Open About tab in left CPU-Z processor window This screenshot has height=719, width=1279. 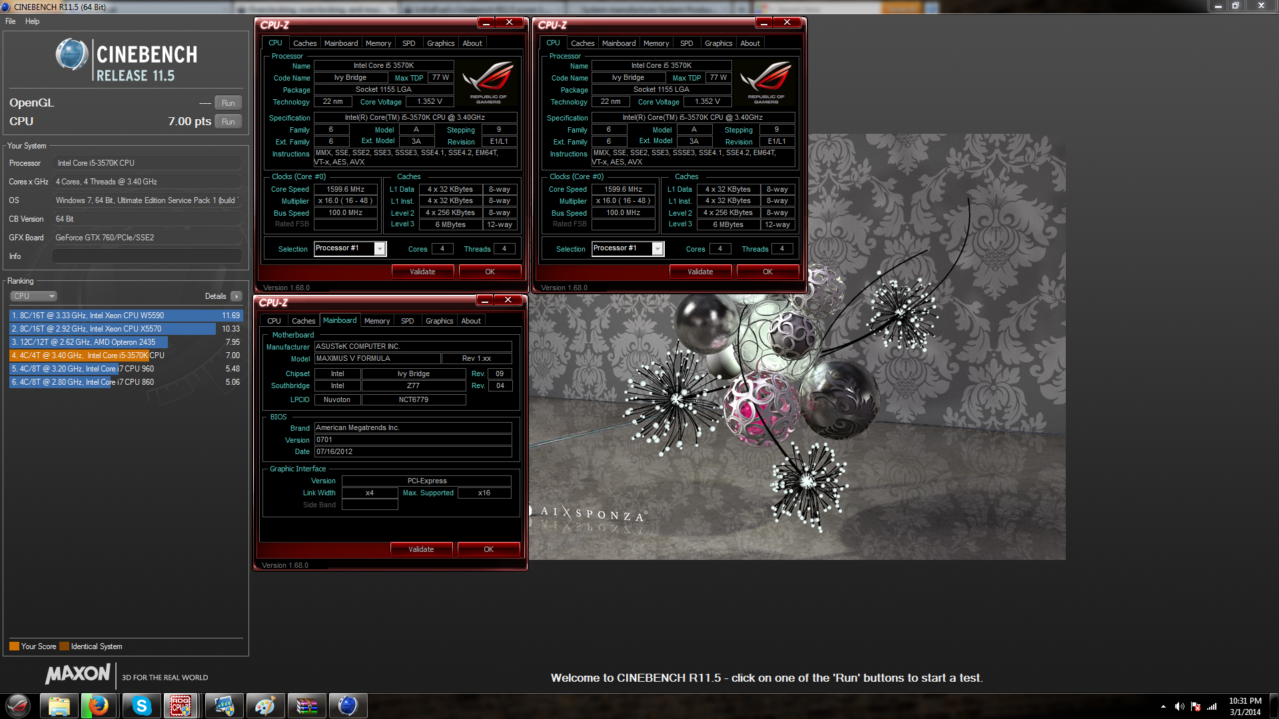click(x=472, y=43)
